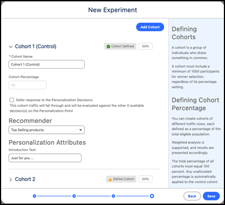
Task: Open the Recommender dropdown Top Selling products
Action: click(47, 130)
